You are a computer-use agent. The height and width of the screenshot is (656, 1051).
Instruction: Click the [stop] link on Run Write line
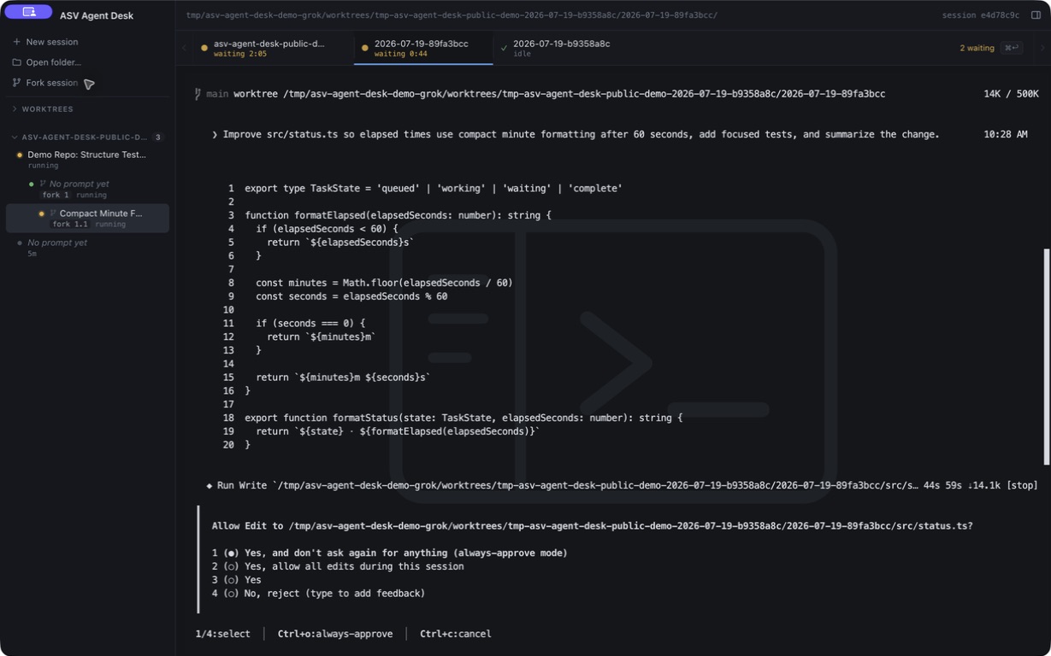(1022, 485)
